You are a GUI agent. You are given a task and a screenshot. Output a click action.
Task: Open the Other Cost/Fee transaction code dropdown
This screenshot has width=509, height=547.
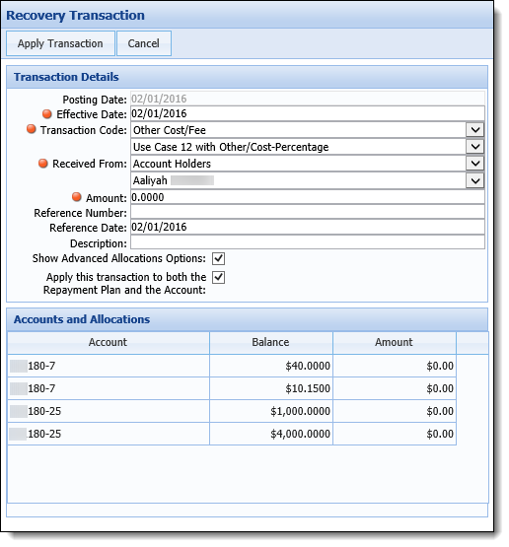(x=475, y=130)
